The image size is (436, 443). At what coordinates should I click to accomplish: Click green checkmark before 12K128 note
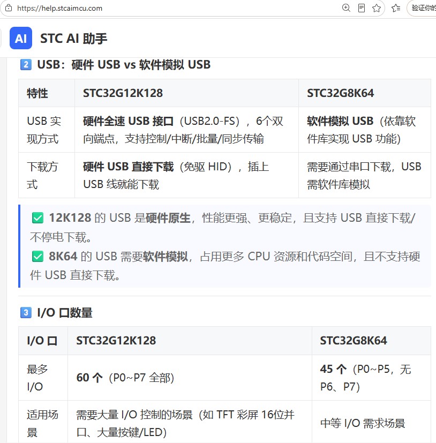point(37,218)
